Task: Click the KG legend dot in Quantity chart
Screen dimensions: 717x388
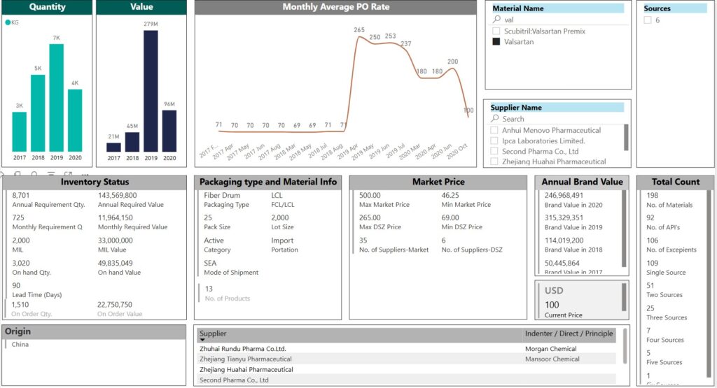Action: (8, 22)
